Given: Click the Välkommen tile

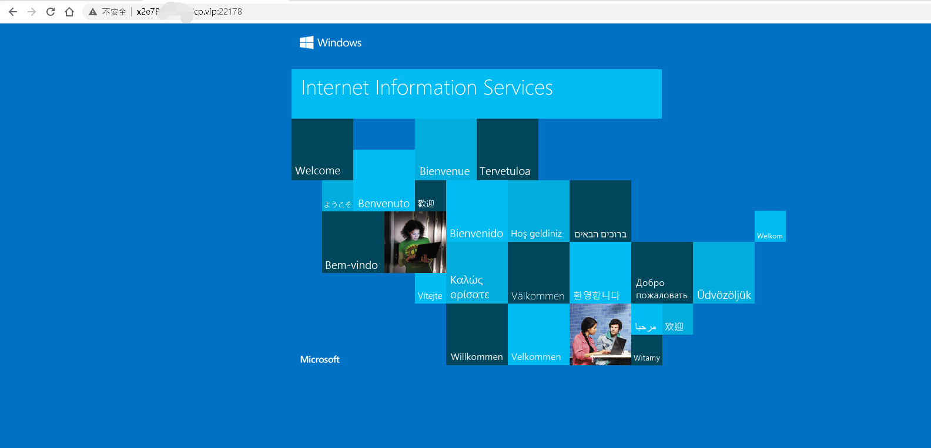Looking at the screenshot, I should pyautogui.click(x=538, y=272).
